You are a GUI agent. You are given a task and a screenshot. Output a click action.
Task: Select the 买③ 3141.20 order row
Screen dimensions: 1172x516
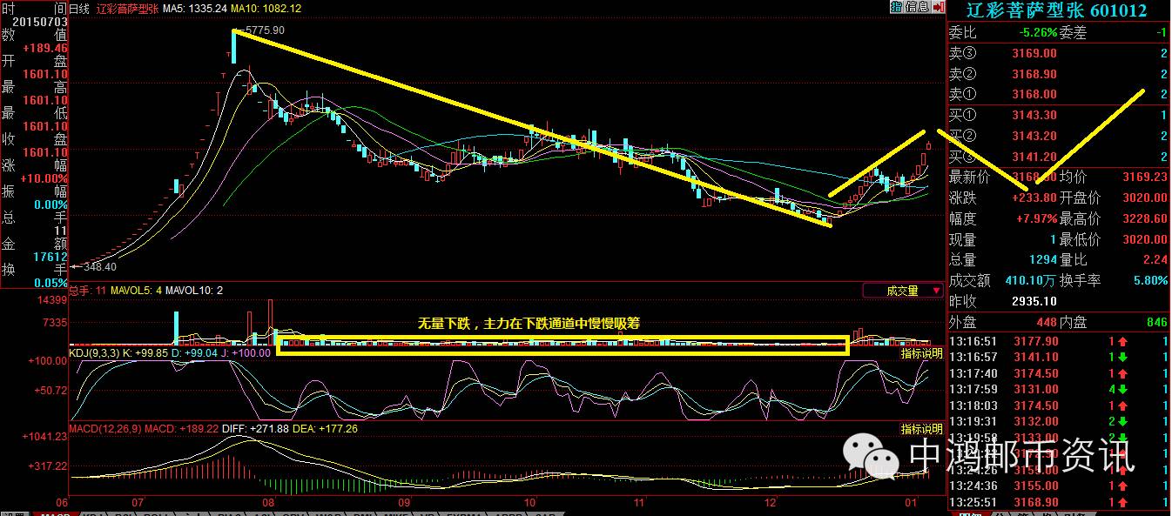(x=1059, y=157)
